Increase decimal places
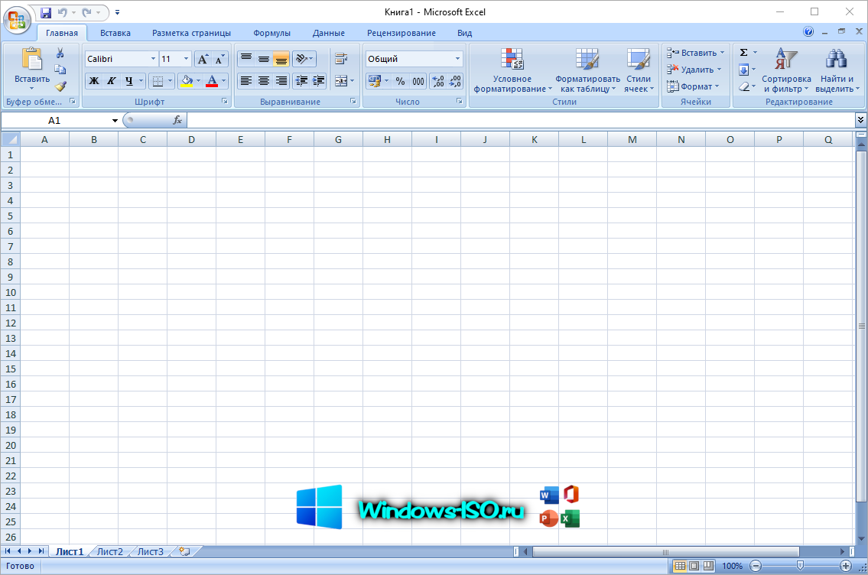The image size is (868, 575). pyautogui.click(x=438, y=81)
